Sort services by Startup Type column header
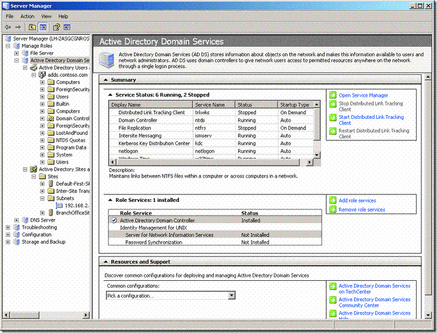 point(296,104)
